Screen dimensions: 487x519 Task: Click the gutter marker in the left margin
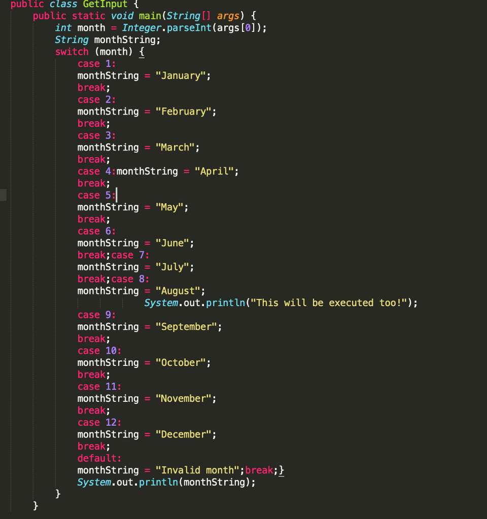click(x=3, y=194)
